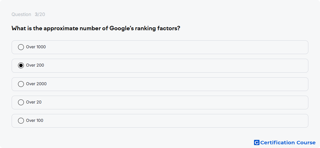This screenshot has height=148, width=320.
Task: Select the Over 1000 radio button
Action: (x=21, y=47)
